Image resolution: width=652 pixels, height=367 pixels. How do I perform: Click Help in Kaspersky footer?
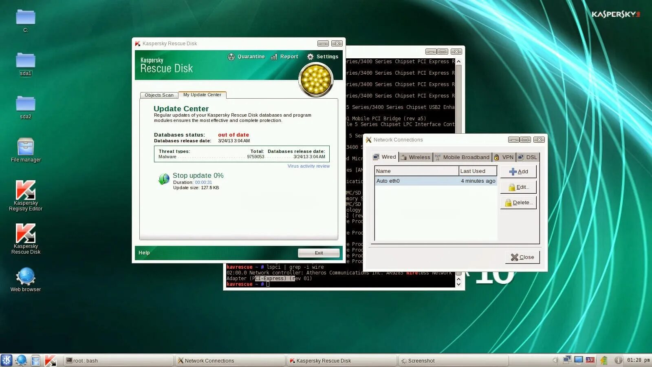tap(144, 253)
